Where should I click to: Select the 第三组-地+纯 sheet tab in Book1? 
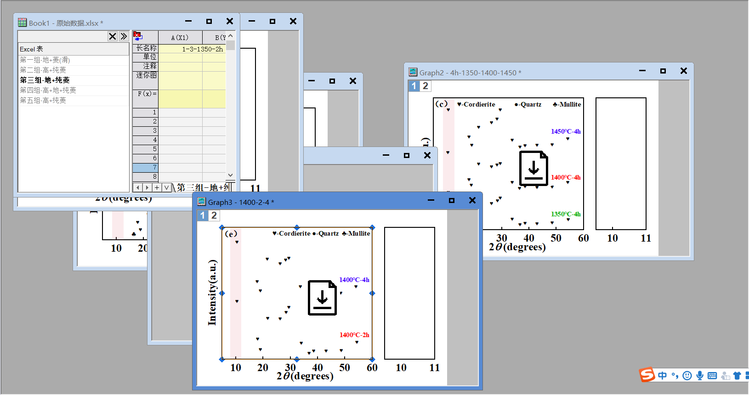click(x=203, y=187)
